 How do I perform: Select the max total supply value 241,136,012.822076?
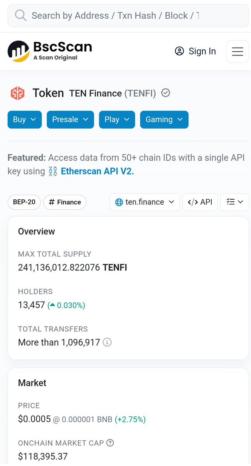coord(59,267)
